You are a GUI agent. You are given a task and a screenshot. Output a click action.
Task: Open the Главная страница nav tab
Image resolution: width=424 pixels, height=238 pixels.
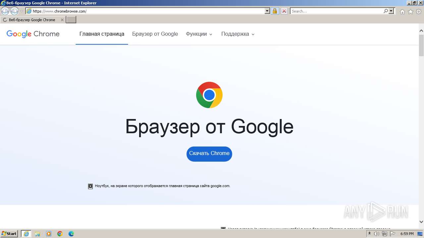coord(102,34)
